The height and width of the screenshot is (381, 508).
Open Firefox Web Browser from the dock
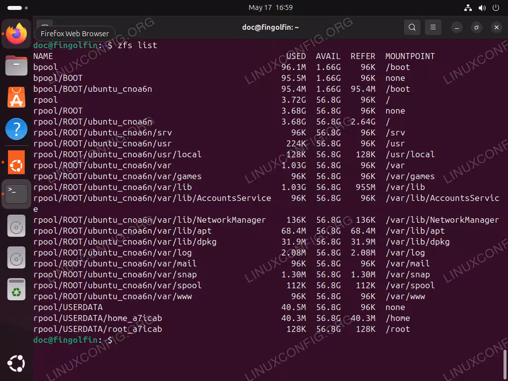point(16,33)
